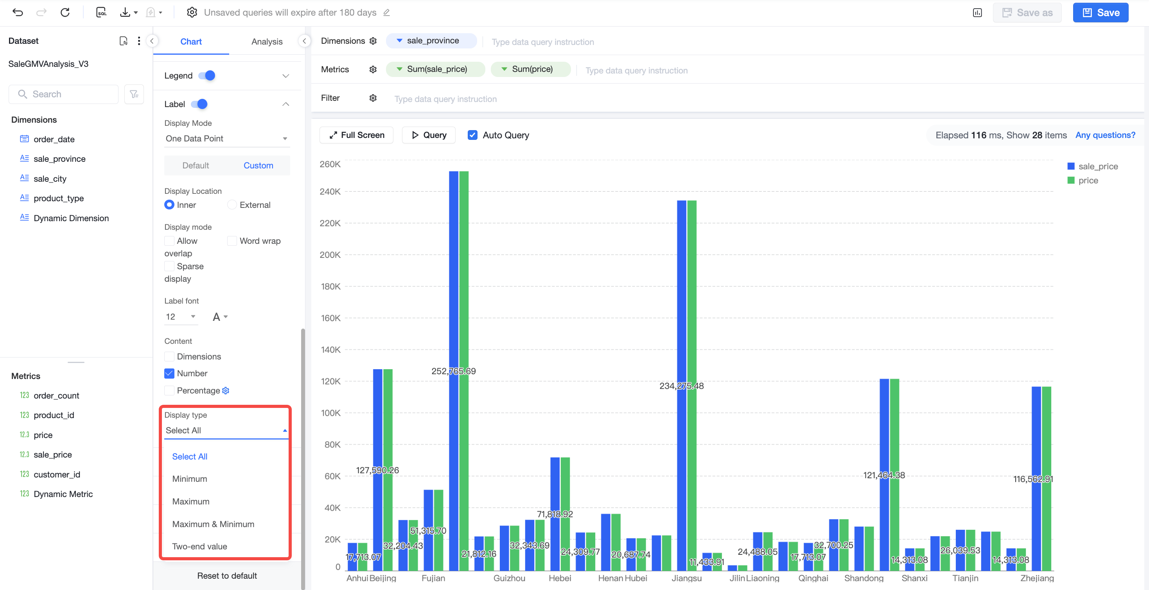Click the undo arrow icon
The image size is (1149, 590).
coord(18,13)
